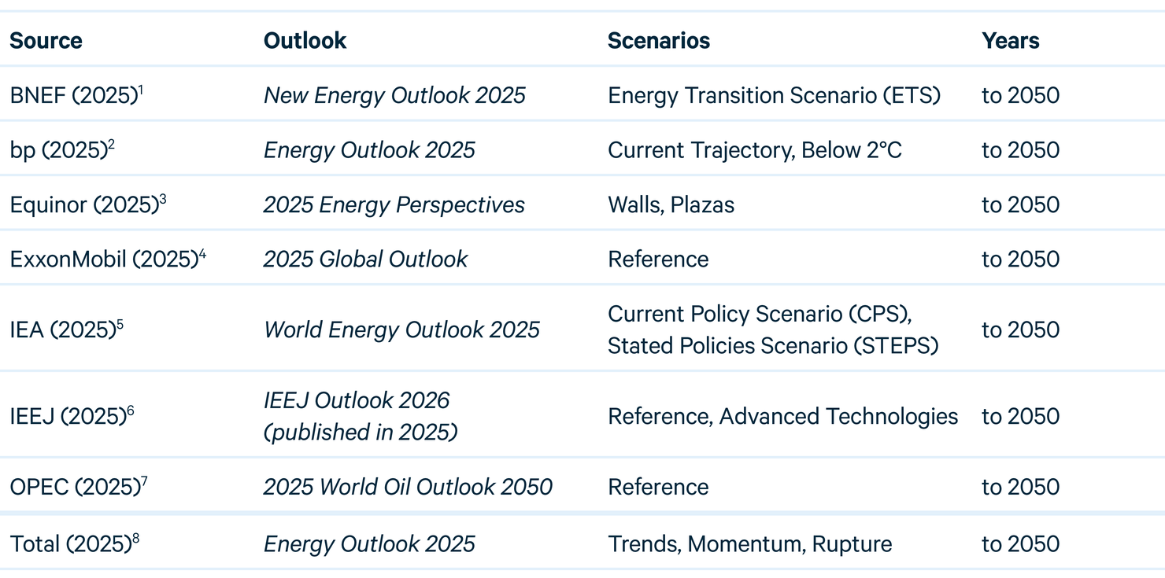Click the Source column header

[46, 41]
